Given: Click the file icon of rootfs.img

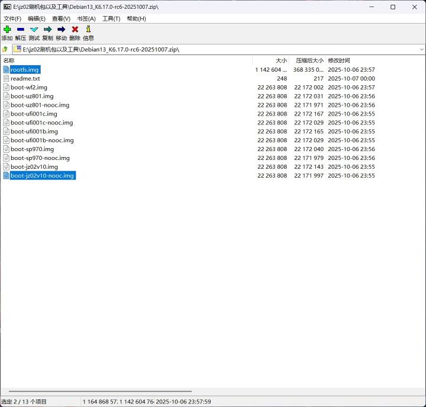Looking at the screenshot, I should click(7, 70).
